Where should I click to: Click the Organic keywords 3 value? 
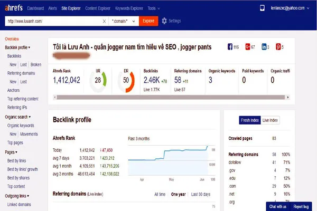tap(210, 80)
